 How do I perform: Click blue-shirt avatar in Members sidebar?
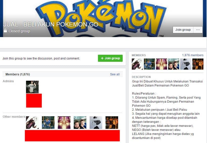[x=149, y=64]
